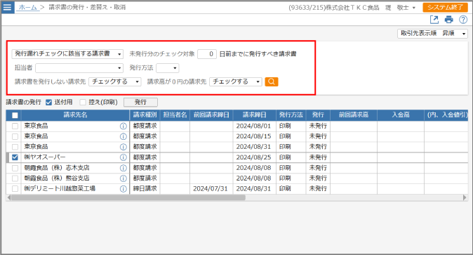Check the 朝霞食品 志木支店 row checkbox
Viewport: 473px width, 255px height.
coord(15,168)
